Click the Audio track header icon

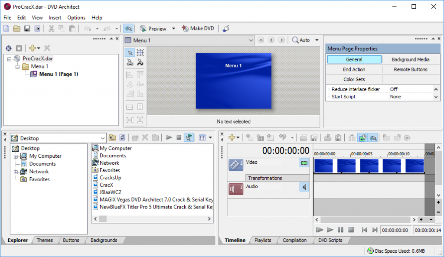click(x=236, y=189)
